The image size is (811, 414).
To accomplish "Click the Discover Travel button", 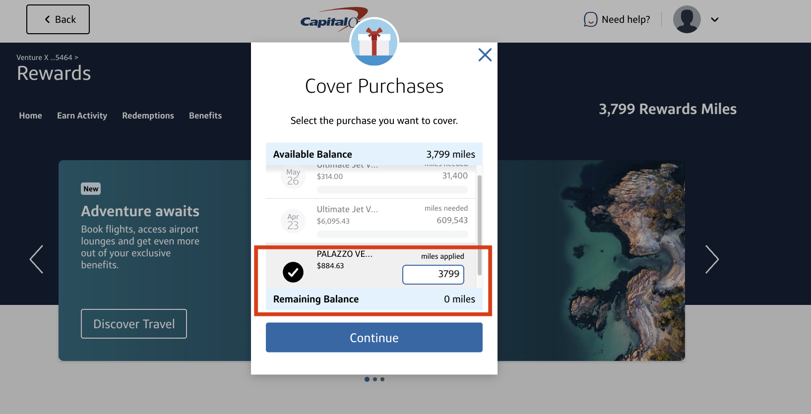I will 134,324.
